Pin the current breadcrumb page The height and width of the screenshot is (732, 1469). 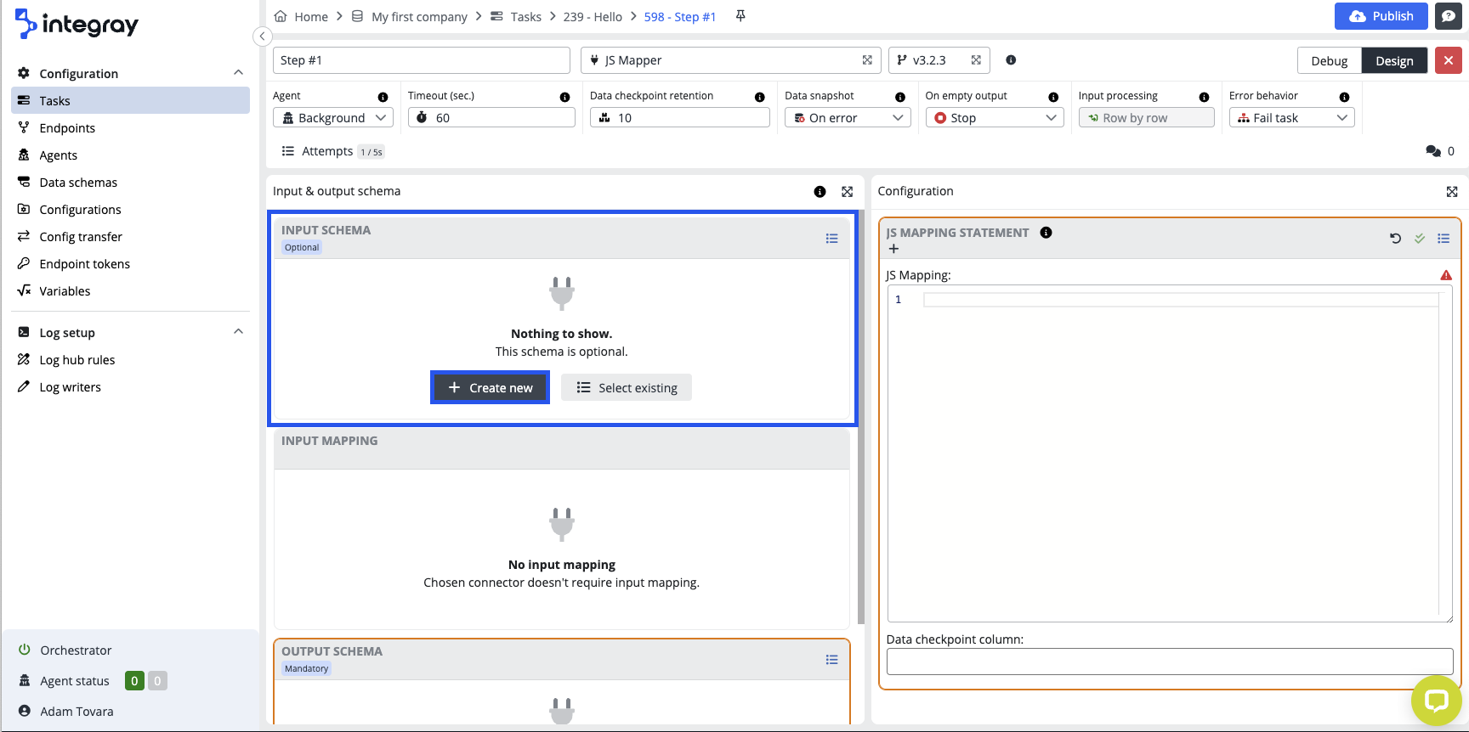point(740,16)
